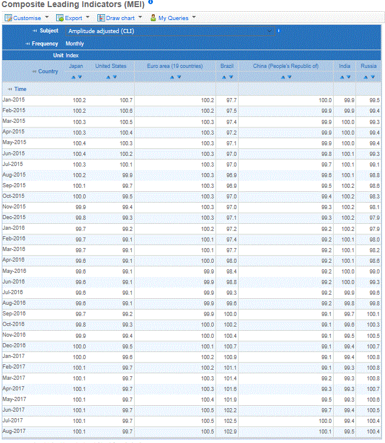Screen dimensions: 385x443
Task: Select the Jan-2017 row label
Action: click(14, 356)
